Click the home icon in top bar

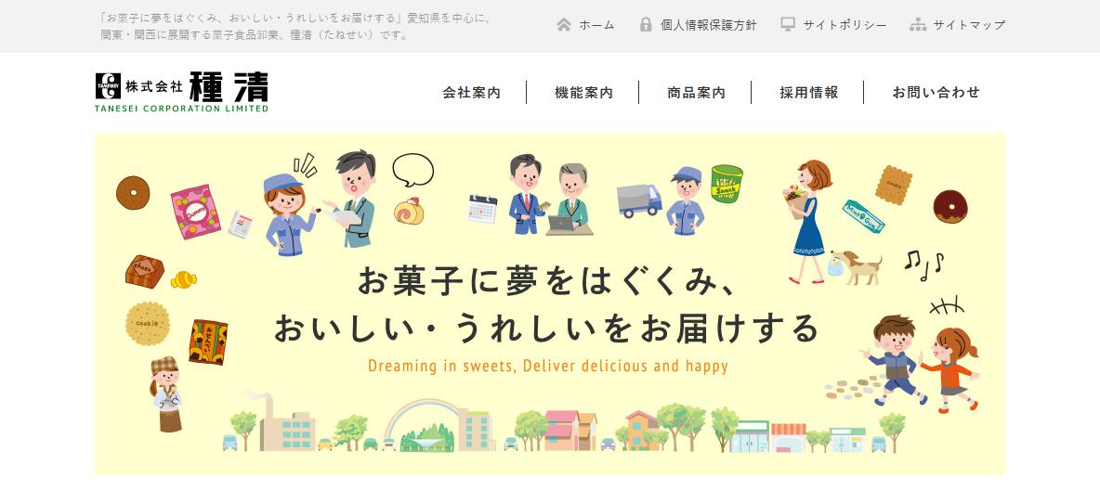point(564,24)
